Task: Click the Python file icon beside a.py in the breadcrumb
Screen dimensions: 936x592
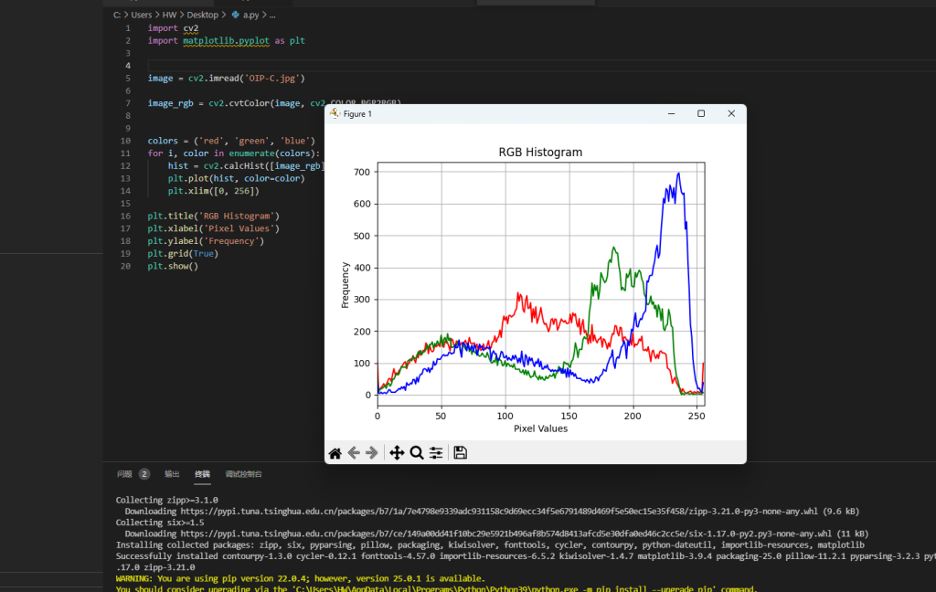Action: point(235,15)
